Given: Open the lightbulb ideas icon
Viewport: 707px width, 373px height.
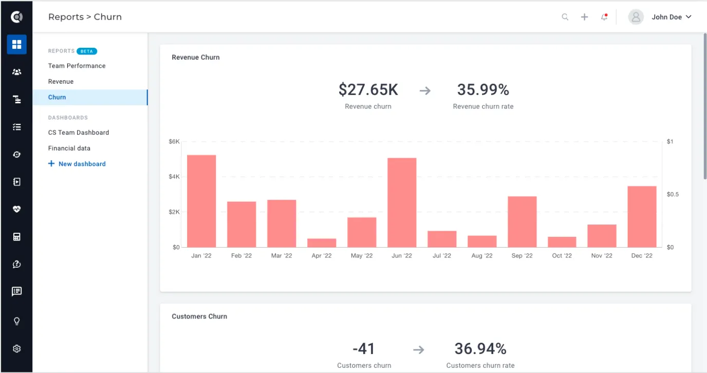Looking at the screenshot, I should tap(16, 321).
